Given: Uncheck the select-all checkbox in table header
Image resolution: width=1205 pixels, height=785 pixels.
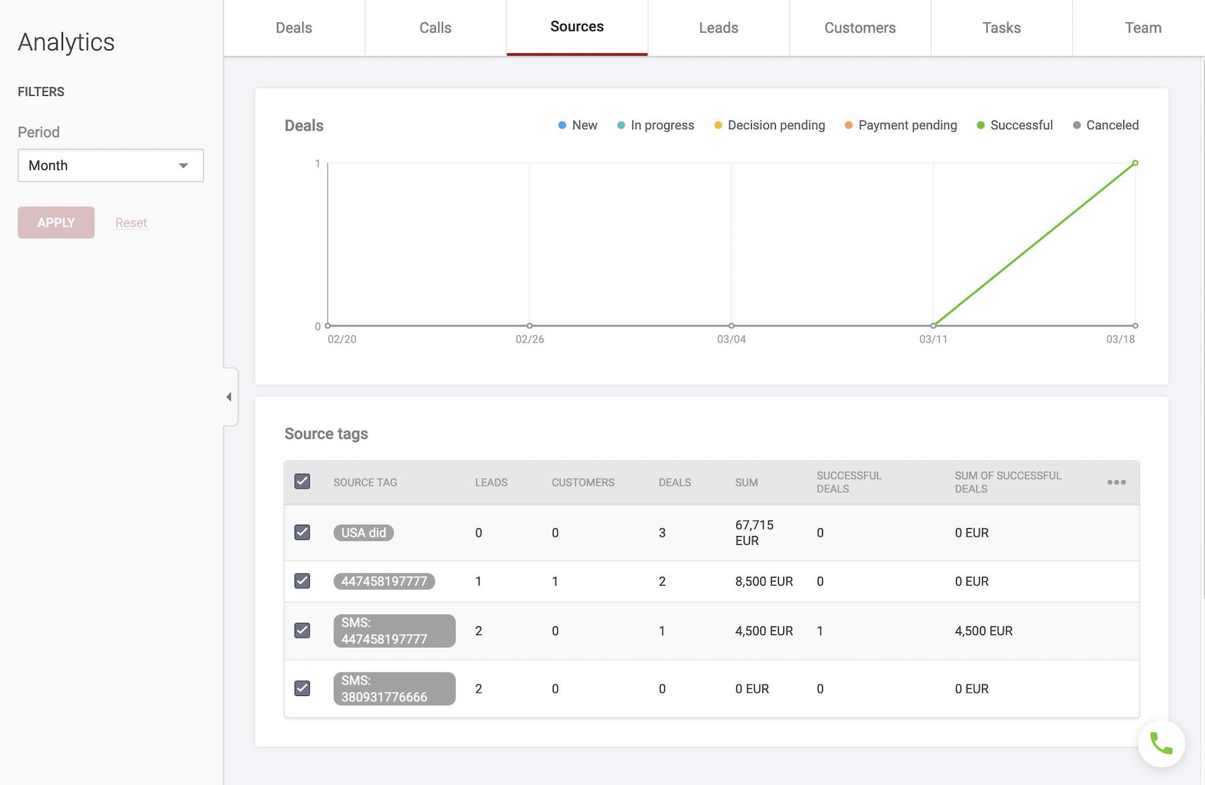Looking at the screenshot, I should [303, 482].
